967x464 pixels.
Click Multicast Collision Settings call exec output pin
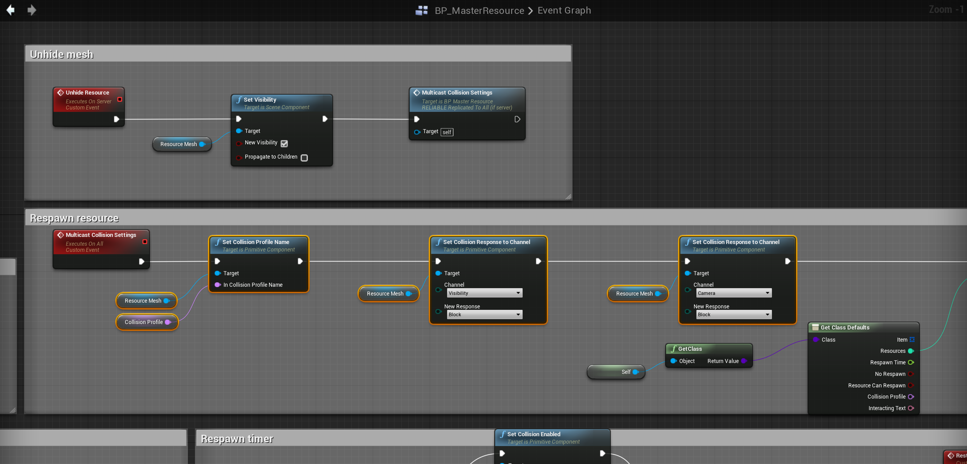(x=517, y=119)
